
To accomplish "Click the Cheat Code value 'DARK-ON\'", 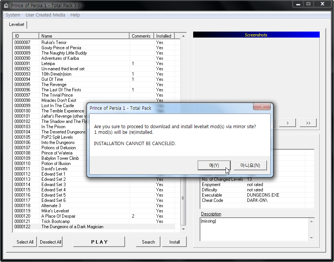I will tap(257, 200).
